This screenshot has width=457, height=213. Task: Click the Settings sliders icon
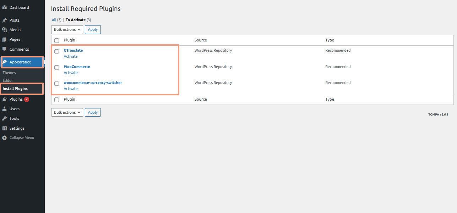[x=5, y=128]
